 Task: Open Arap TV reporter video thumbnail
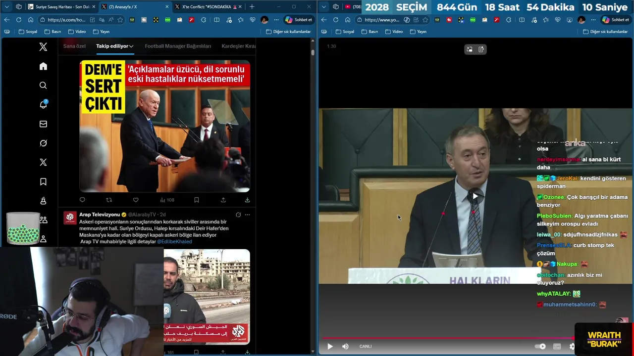point(207,297)
